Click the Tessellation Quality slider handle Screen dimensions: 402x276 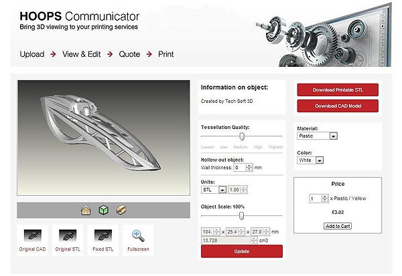[242, 136]
